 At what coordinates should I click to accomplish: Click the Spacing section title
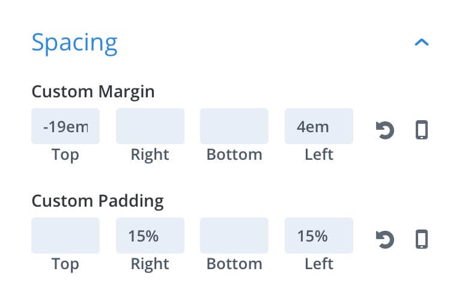(x=74, y=43)
